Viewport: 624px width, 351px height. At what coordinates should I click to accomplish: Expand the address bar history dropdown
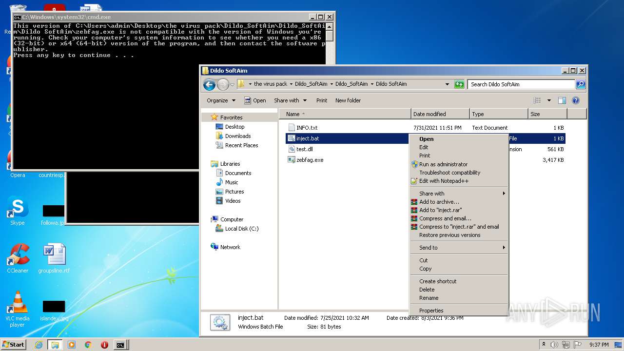pos(447,84)
